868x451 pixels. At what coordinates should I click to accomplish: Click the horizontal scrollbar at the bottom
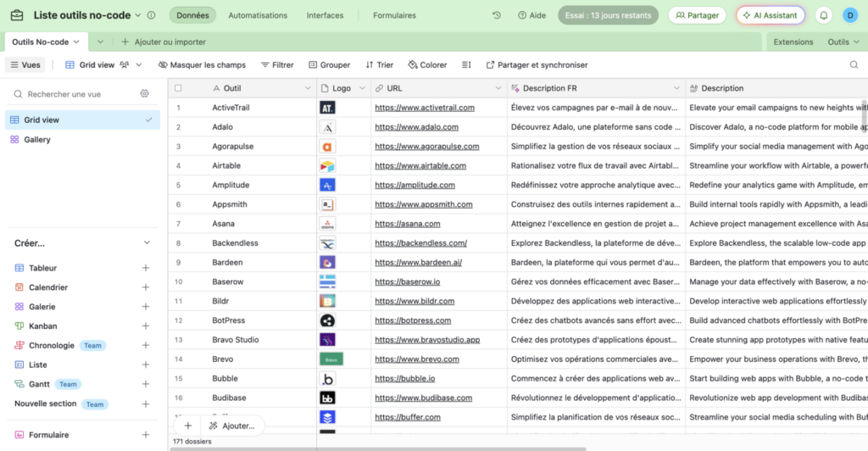(x=378, y=448)
